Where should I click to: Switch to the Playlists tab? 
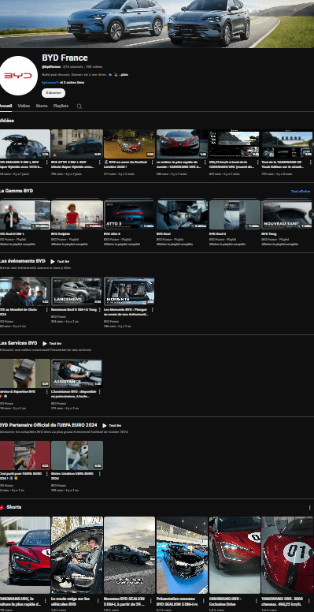[61, 106]
